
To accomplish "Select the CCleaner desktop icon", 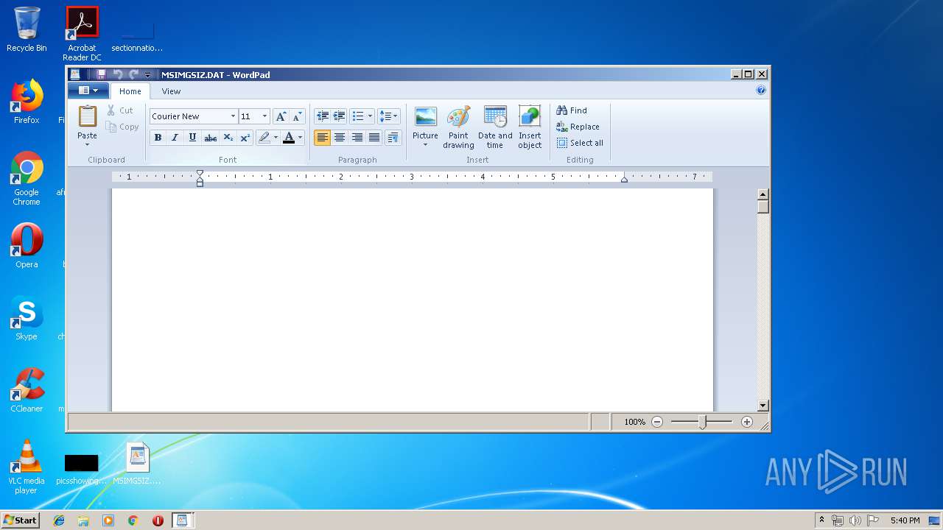I will (27, 390).
